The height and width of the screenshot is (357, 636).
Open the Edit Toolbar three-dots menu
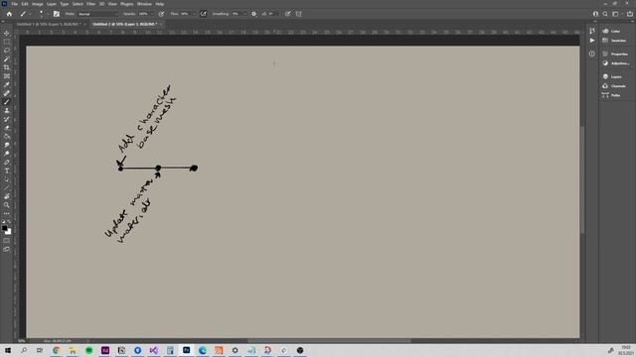(7, 213)
